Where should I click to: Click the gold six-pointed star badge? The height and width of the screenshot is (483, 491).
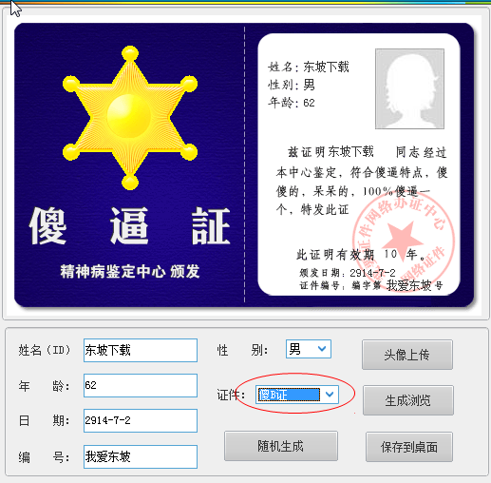(130, 118)
